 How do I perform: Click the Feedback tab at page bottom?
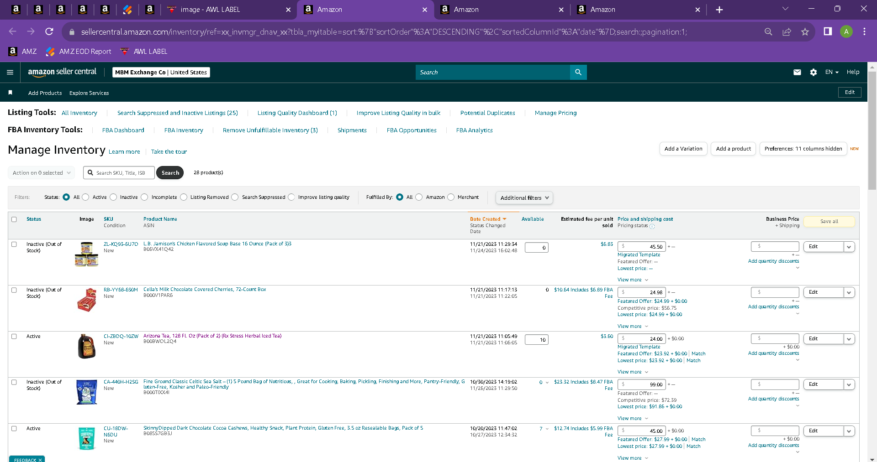click(x=27, y=459)
